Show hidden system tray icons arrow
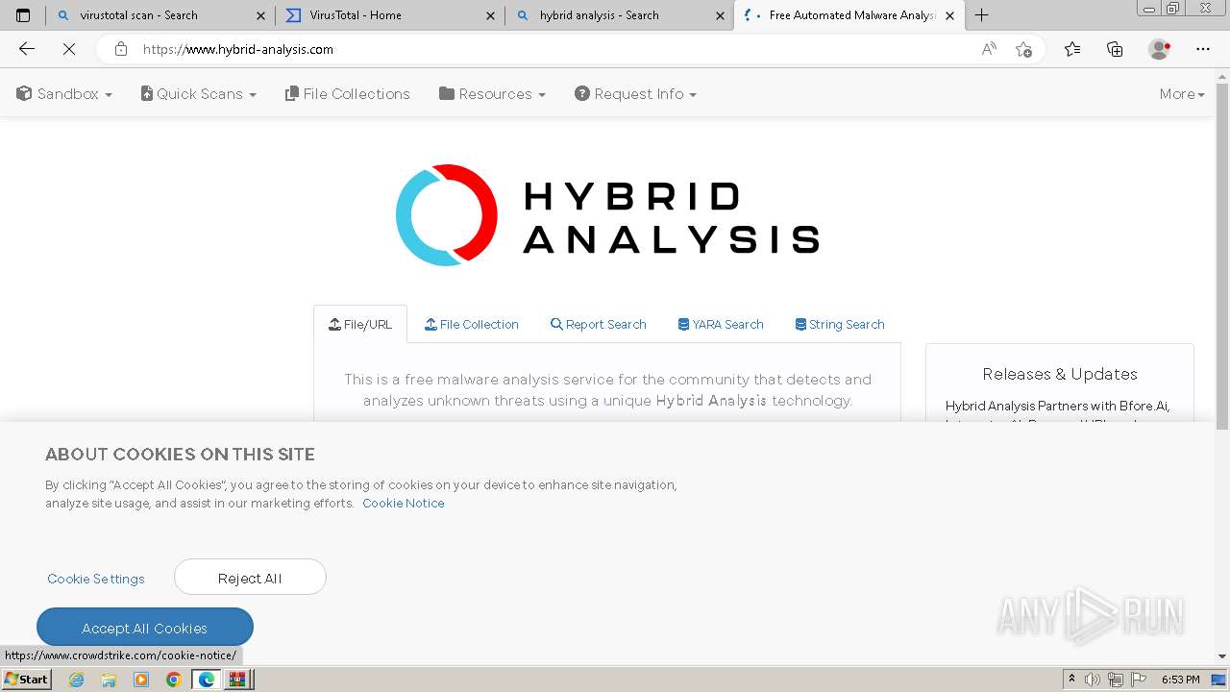 [1071, 679]
